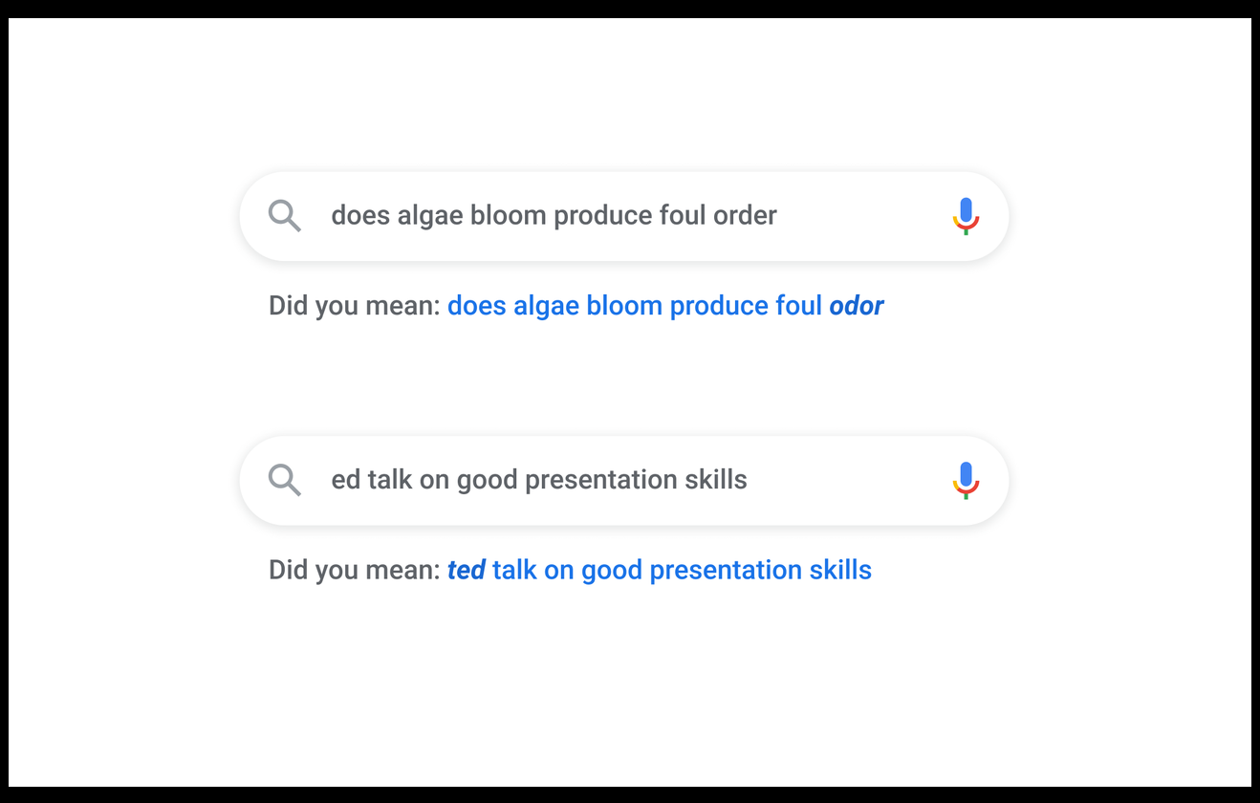Click 'Did you mean:' label under ed talk search

[354, 570]
